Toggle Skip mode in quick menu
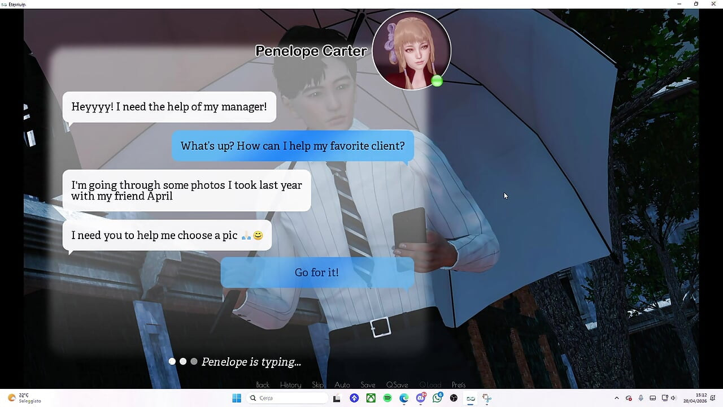 [x=318, y=385]
